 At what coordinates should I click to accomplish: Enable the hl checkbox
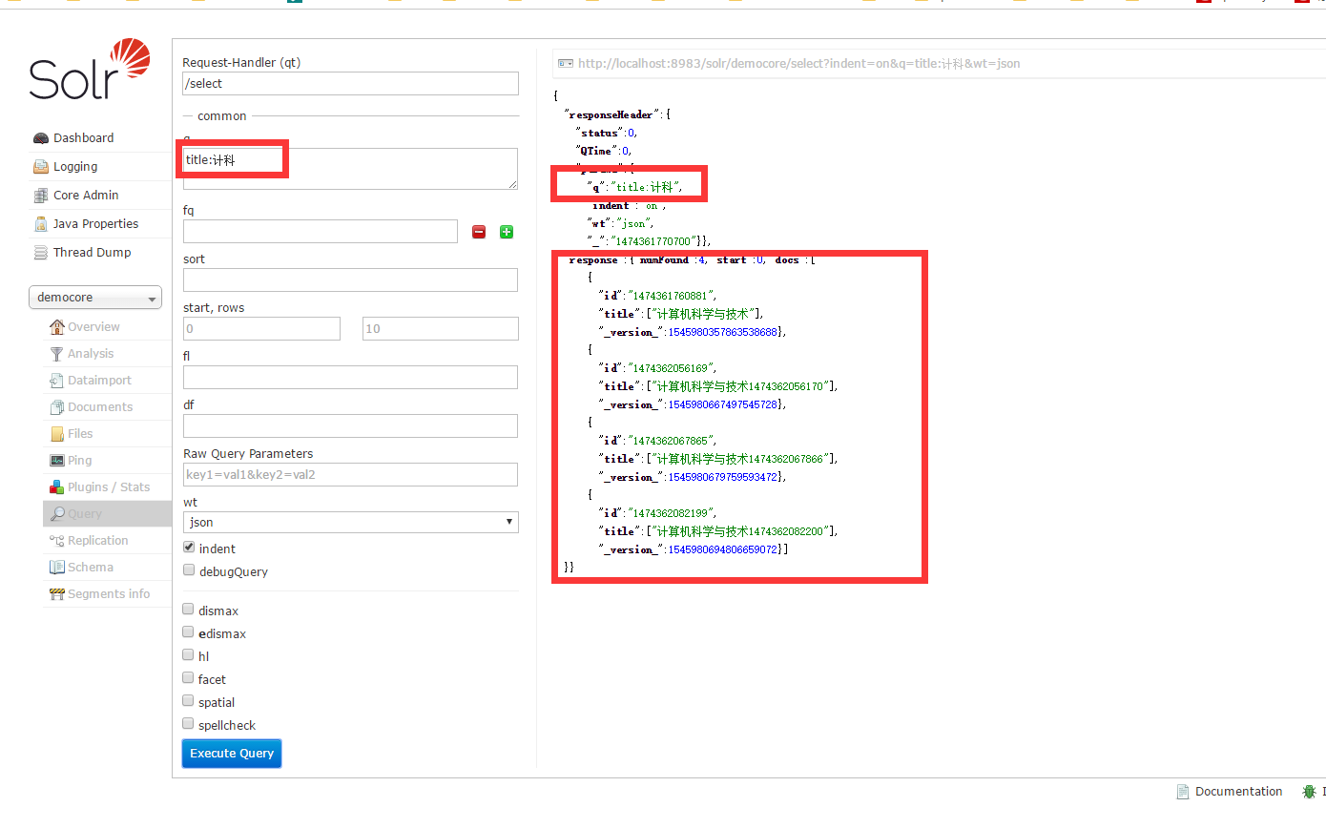pos(189,655)
